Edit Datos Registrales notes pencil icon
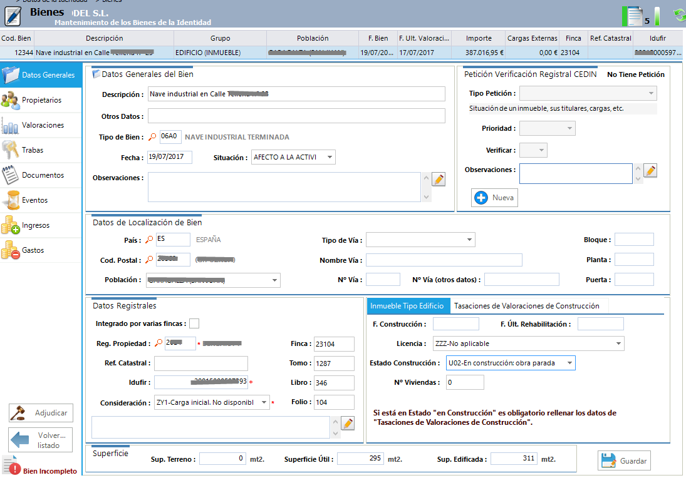 (x=348, y=424)
